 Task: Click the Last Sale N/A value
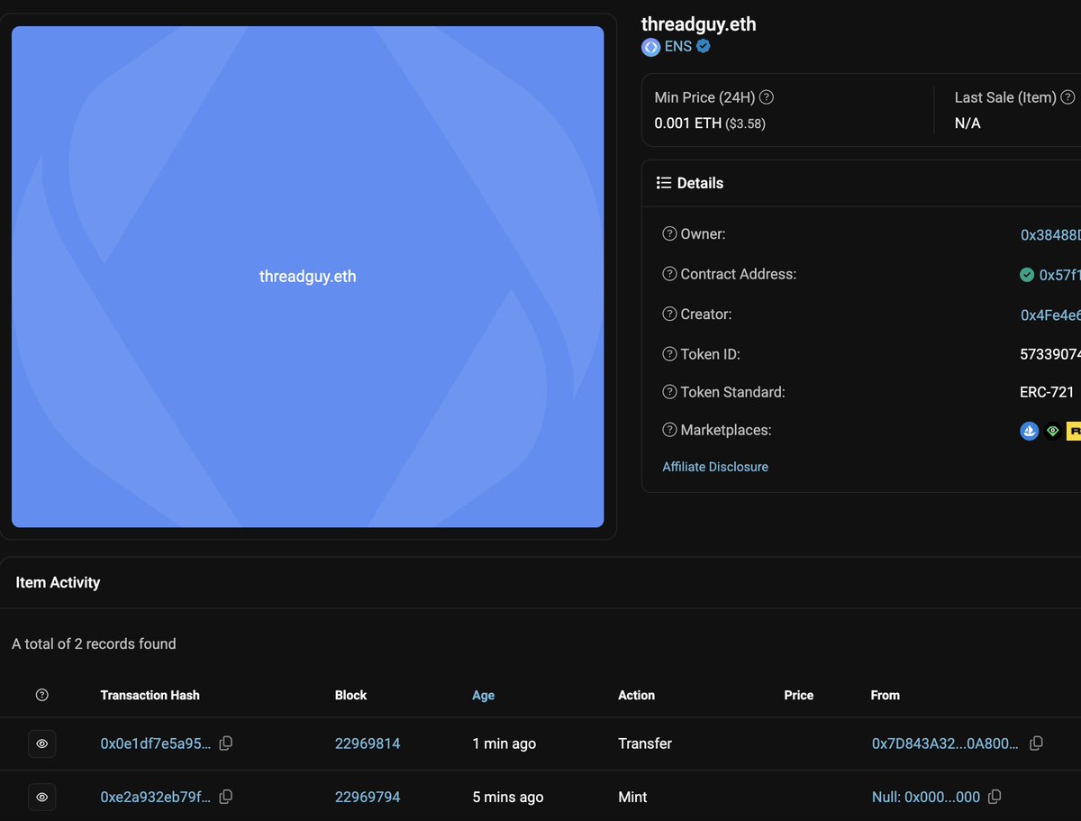pyautogui.click(x=967, y=123)
